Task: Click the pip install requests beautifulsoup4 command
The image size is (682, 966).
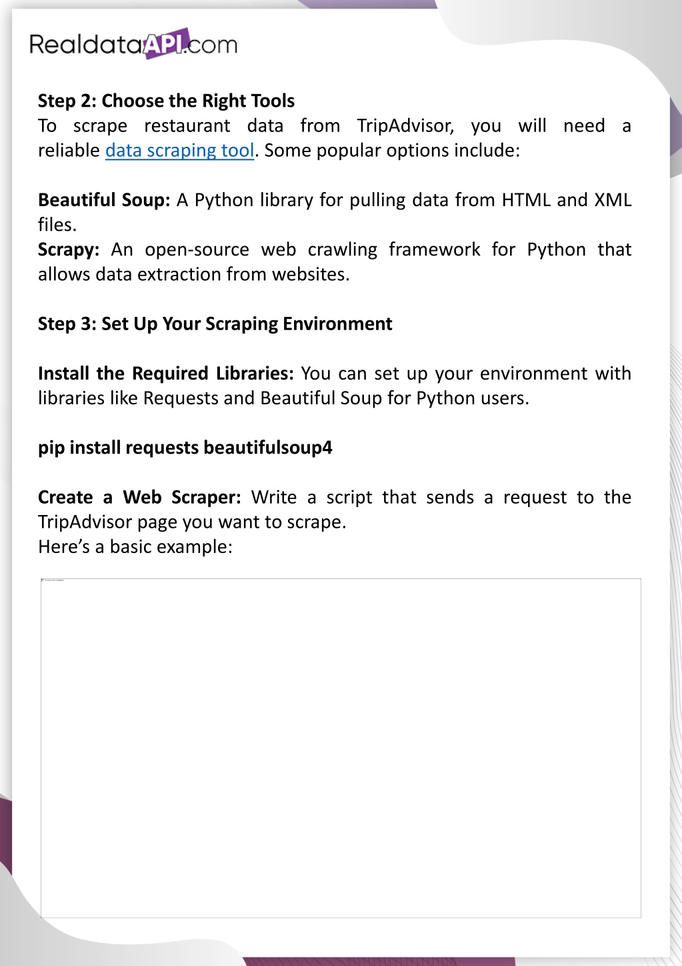Action: point(185,448)
